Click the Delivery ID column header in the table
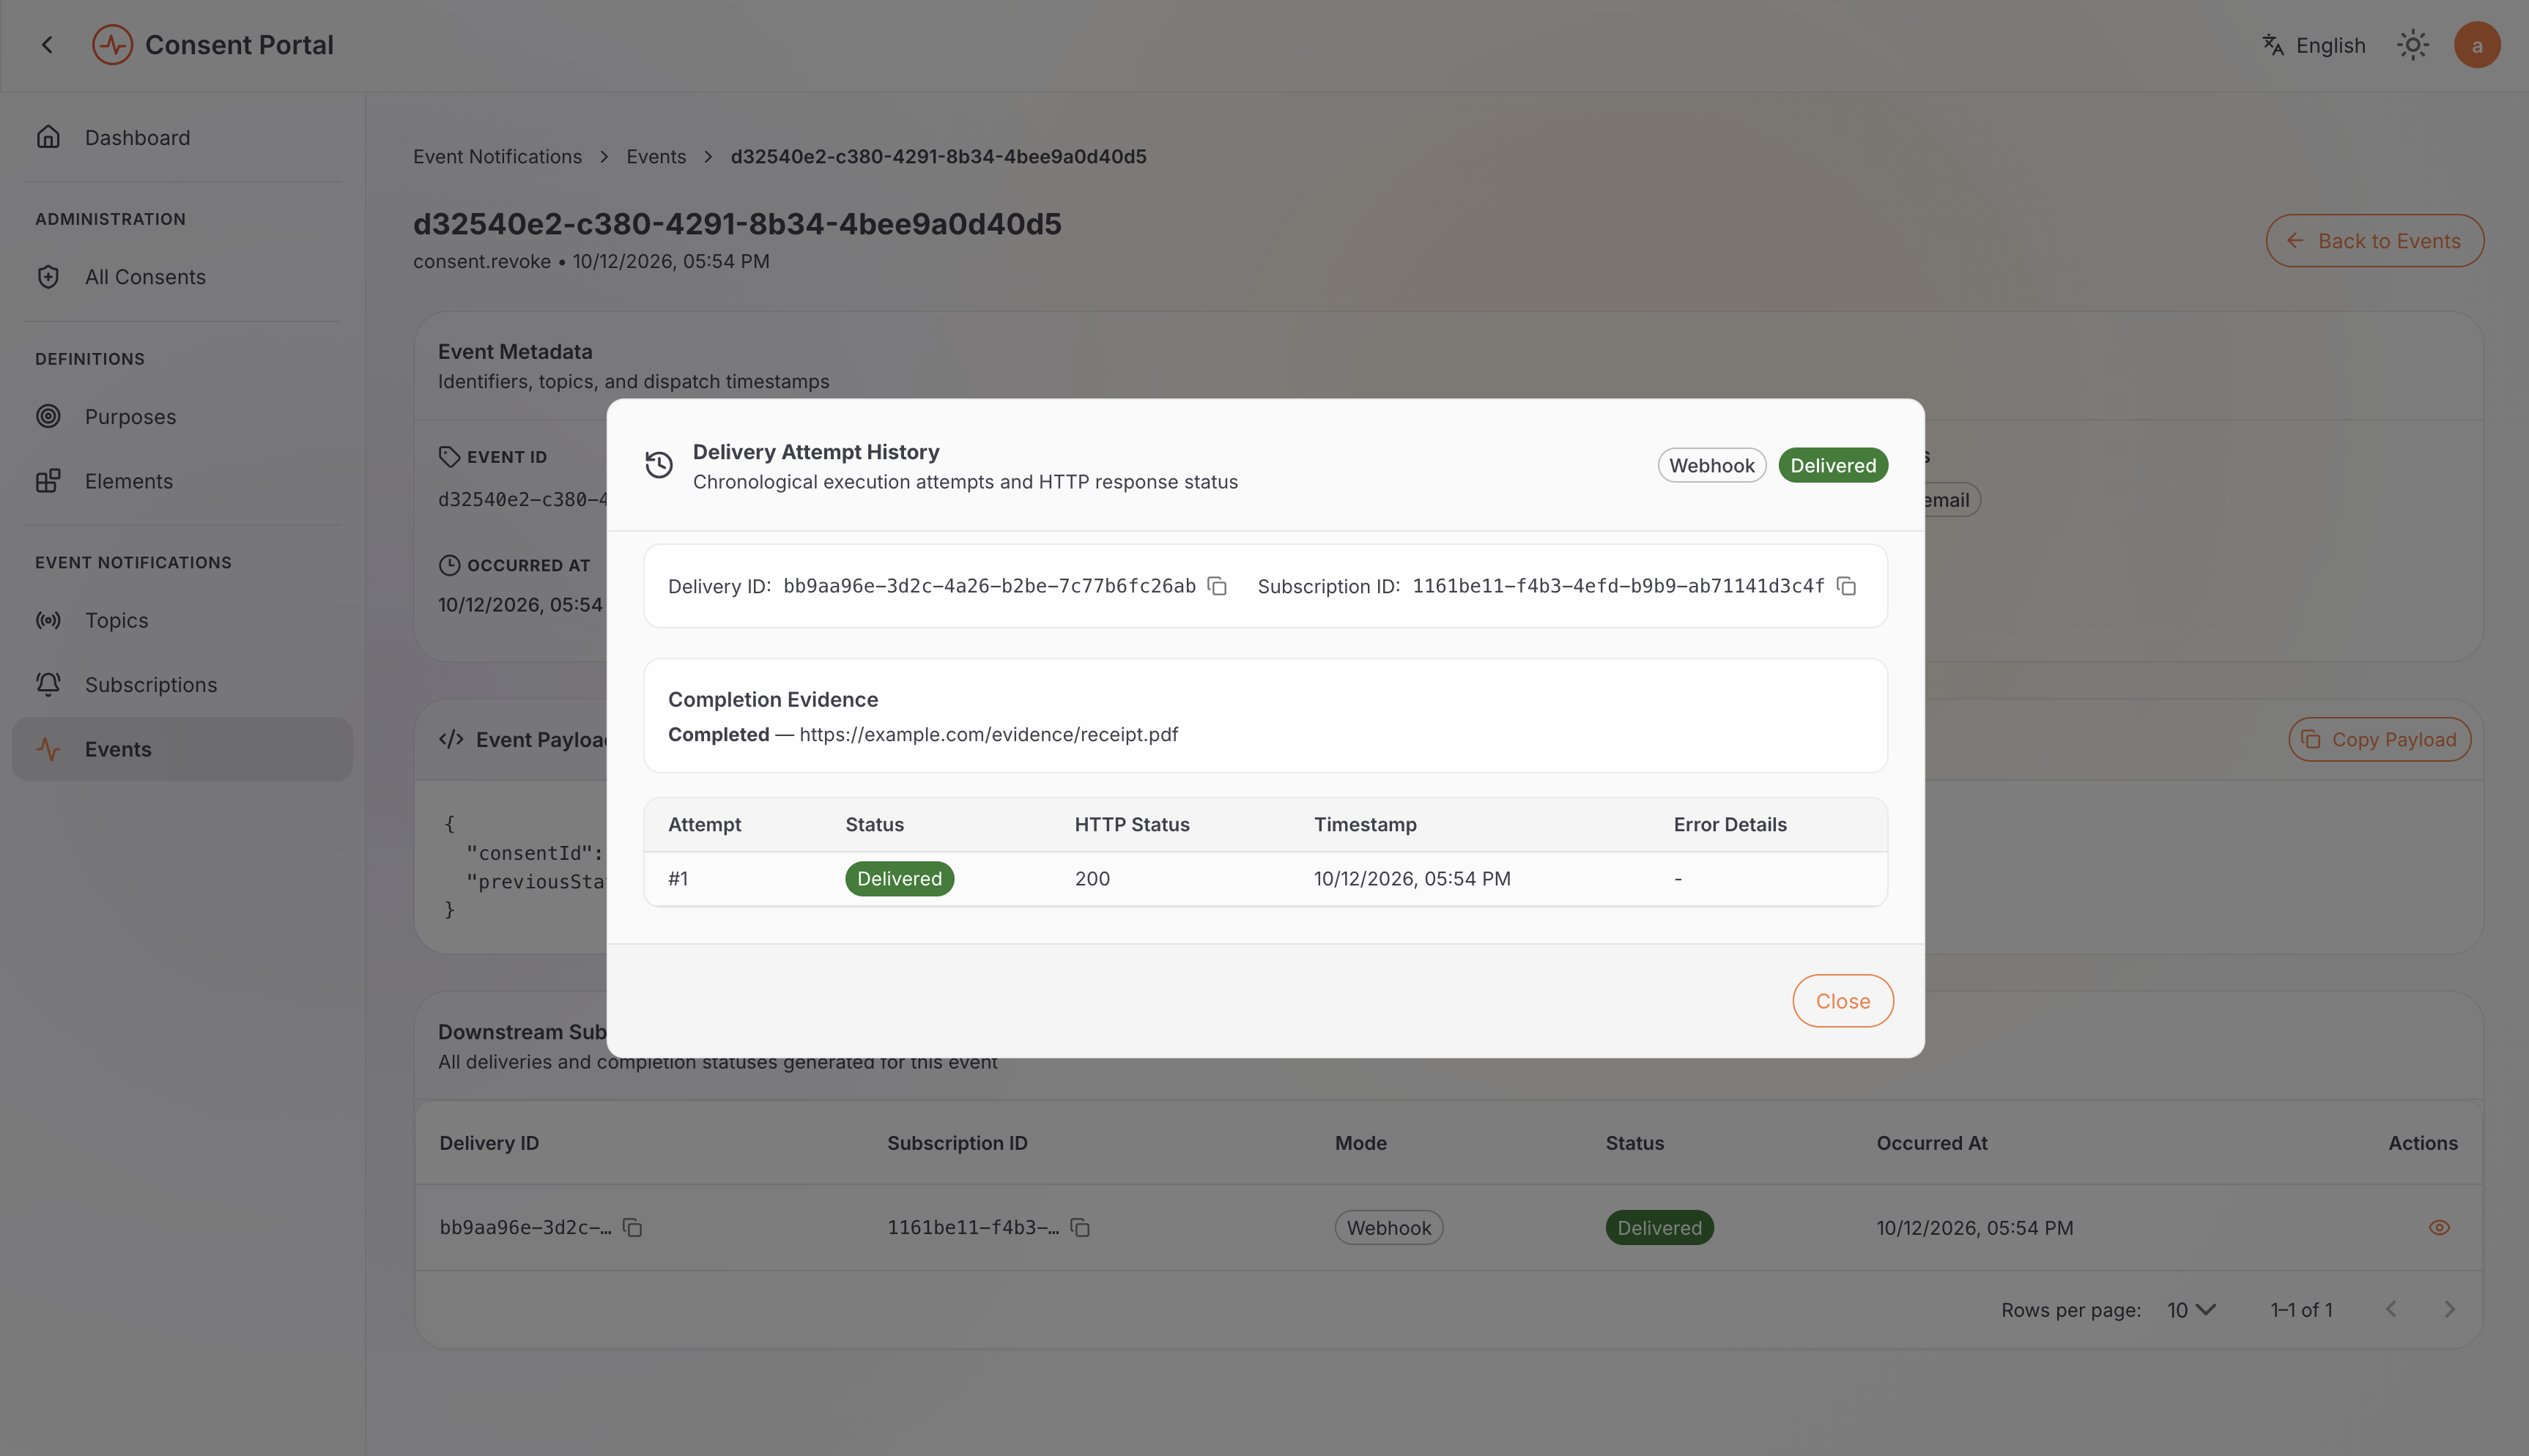 (489, 1143)
